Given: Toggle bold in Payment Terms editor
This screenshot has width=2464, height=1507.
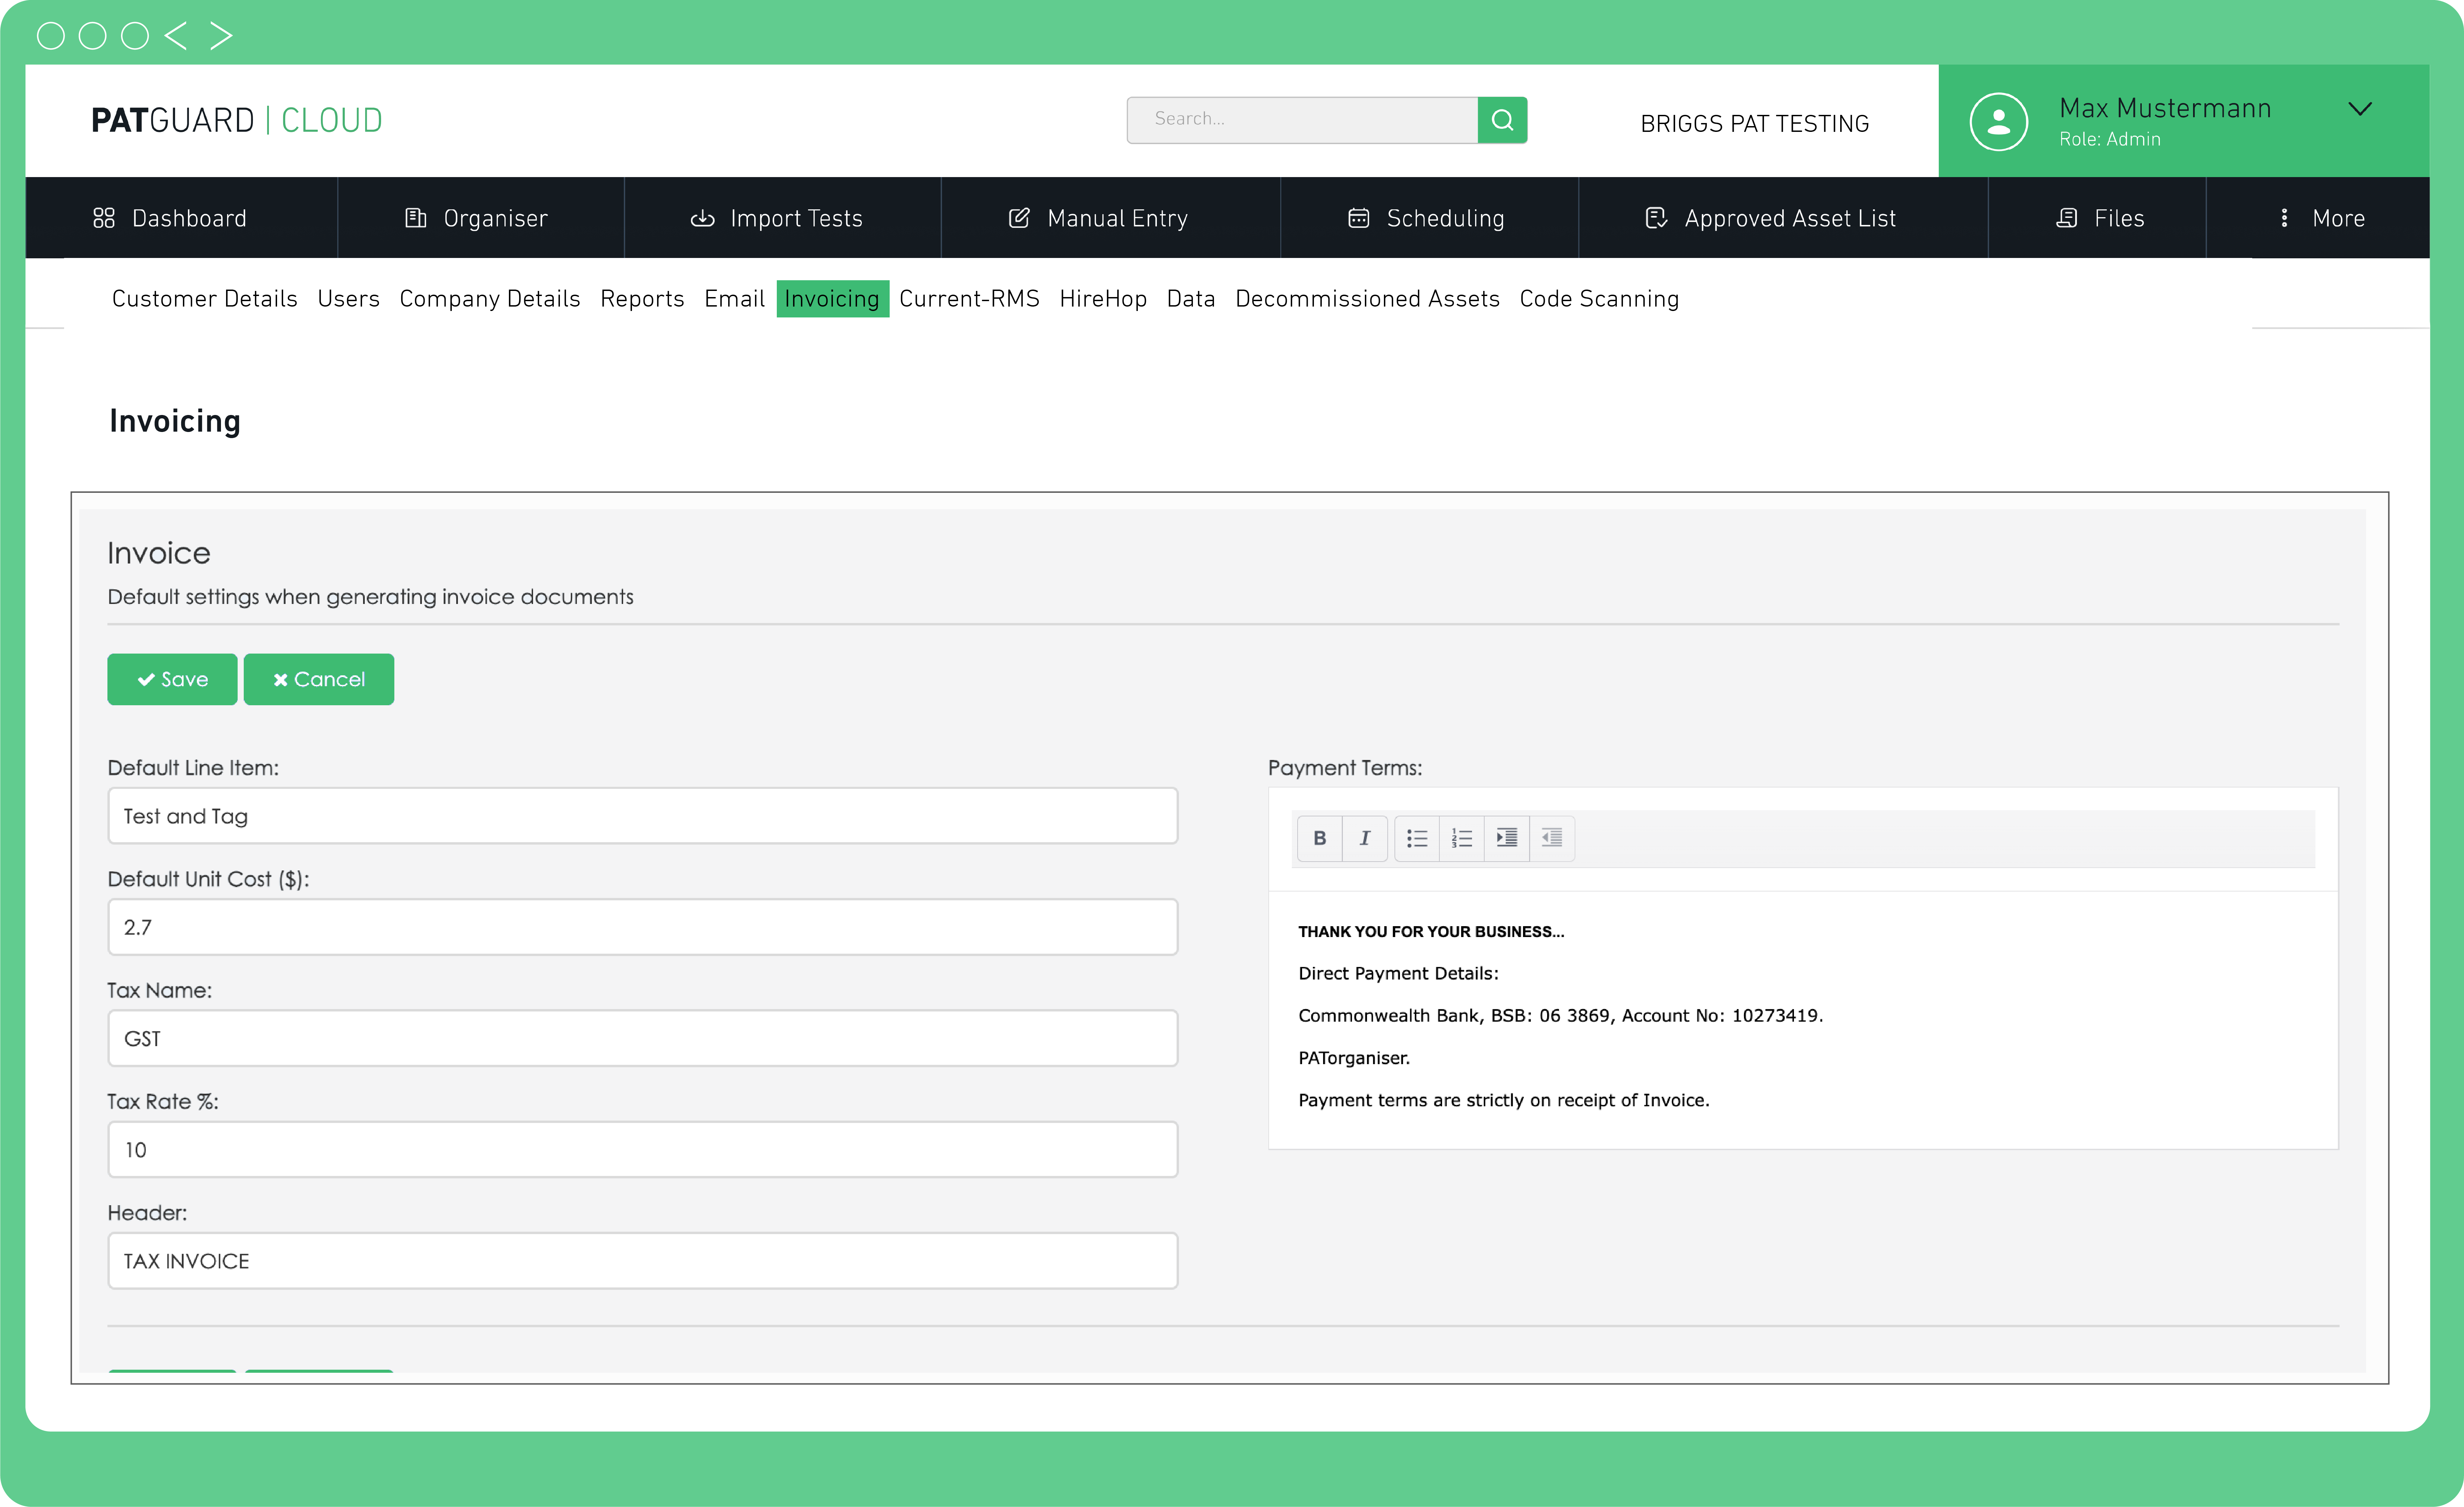Looking at the screenshot, I should click(x=1320, y=838).
